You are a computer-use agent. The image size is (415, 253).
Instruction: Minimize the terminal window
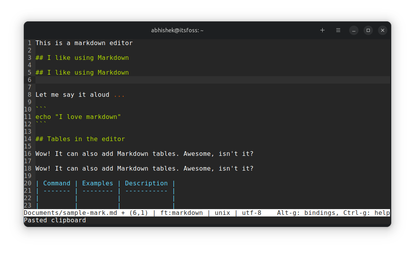(353, 30)
